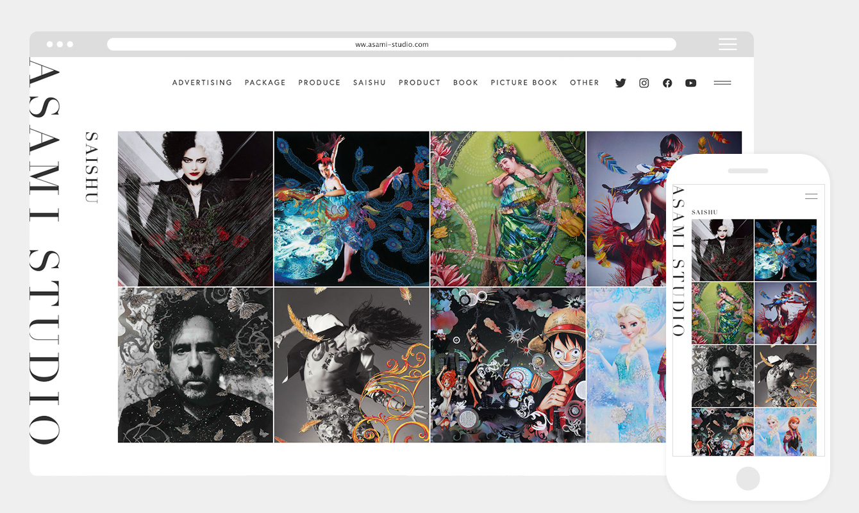Image resolution: width=859 pixels, height=513 pixels.
Task: Open the SAISHU navigation item
Action: click(370, 83)
